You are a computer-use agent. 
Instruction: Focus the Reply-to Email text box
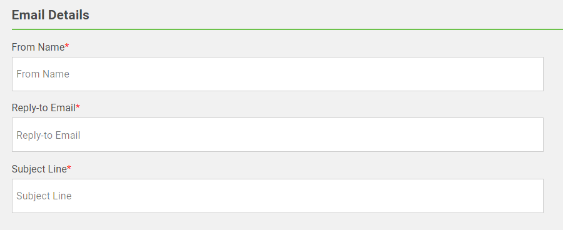point(278,134)
